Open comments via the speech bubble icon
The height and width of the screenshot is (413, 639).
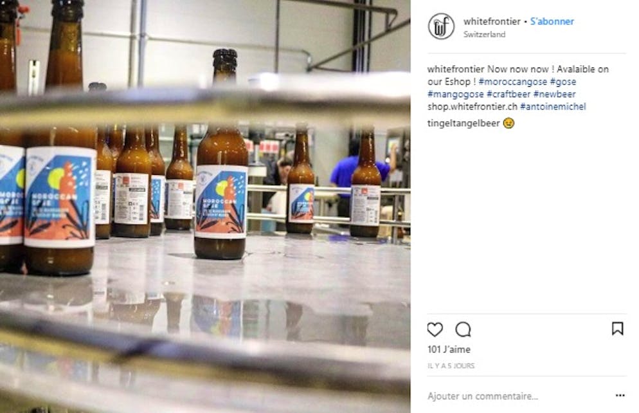coord(463,329)
